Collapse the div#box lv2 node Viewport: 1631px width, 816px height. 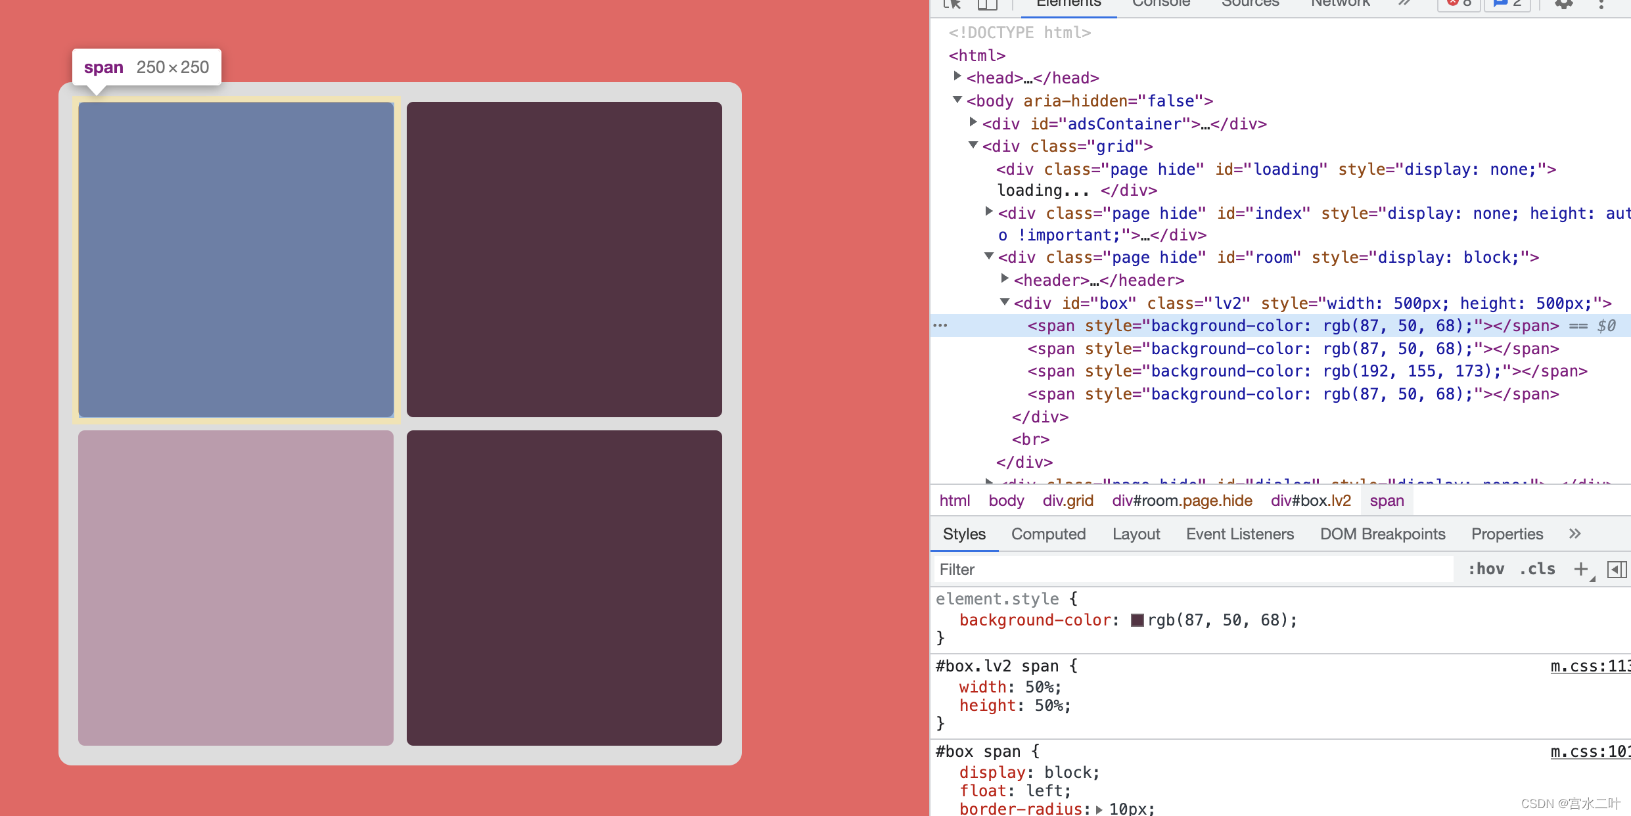pos(1005,302)
